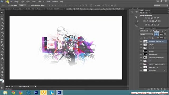Add Color Lookup adjustment grid icon

tap(159, 21)
